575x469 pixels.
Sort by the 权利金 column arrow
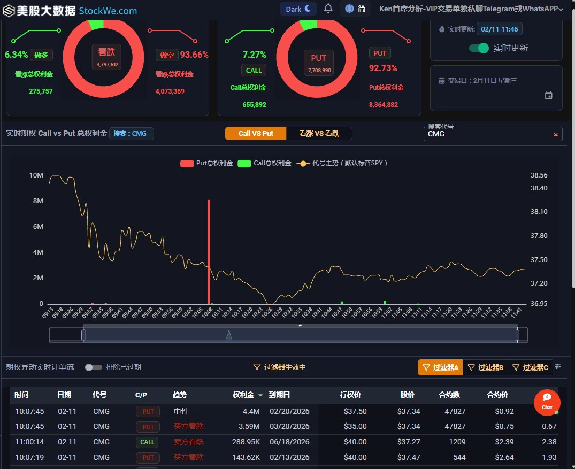pyautogui.click(x=260, y=395)
